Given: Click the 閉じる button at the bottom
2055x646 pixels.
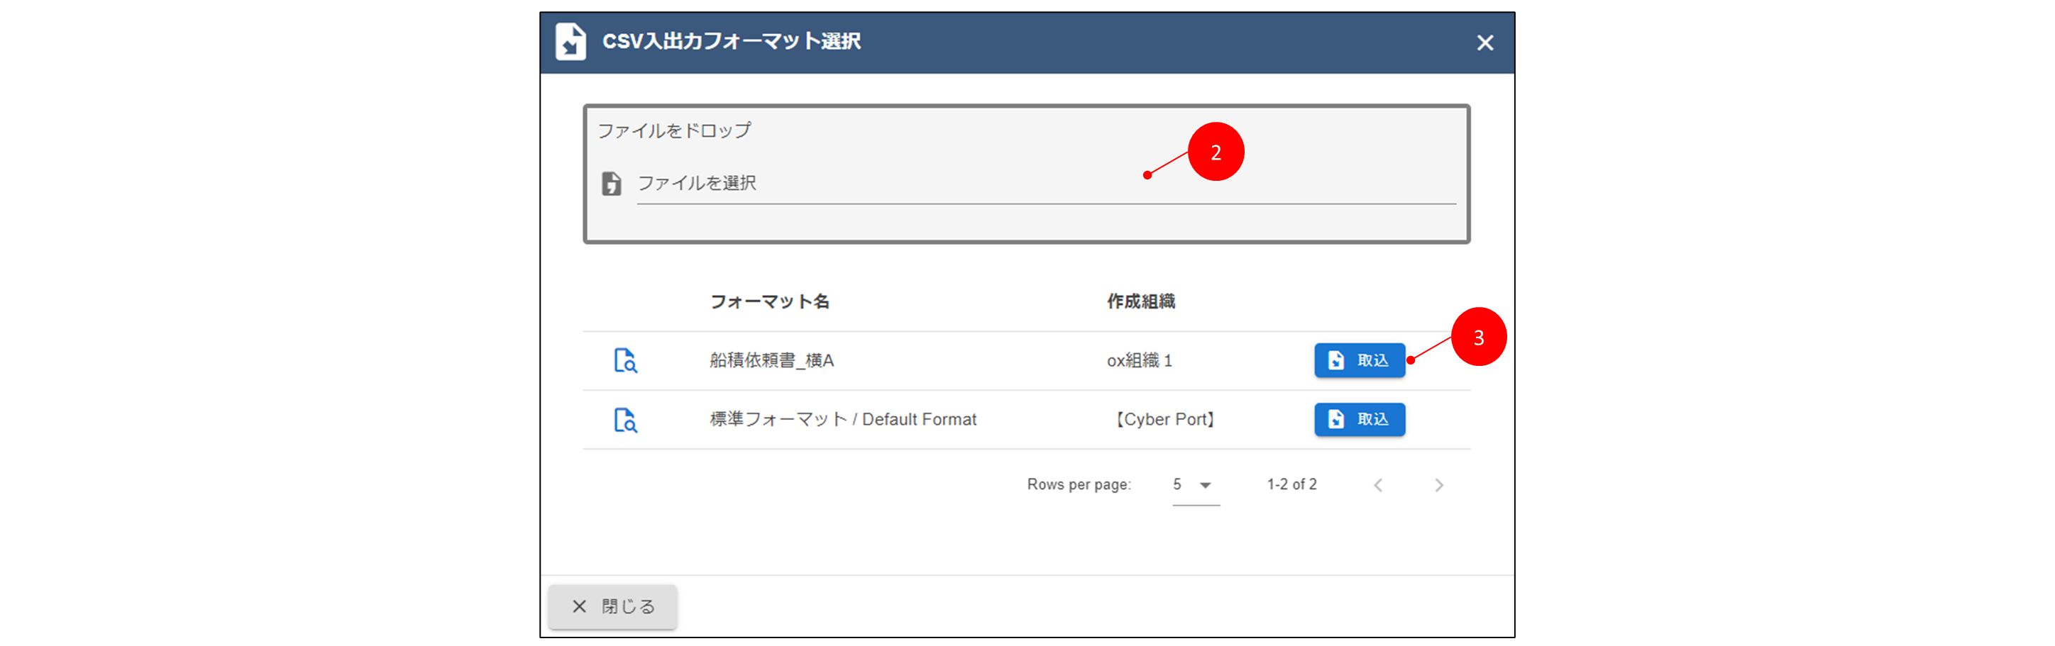Looking at the screenshot, I should [x=612, y=607].
